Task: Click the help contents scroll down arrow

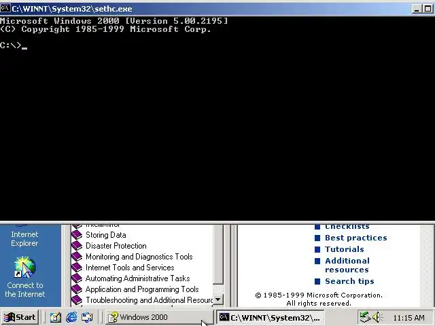Action: [x=218, y=300]
